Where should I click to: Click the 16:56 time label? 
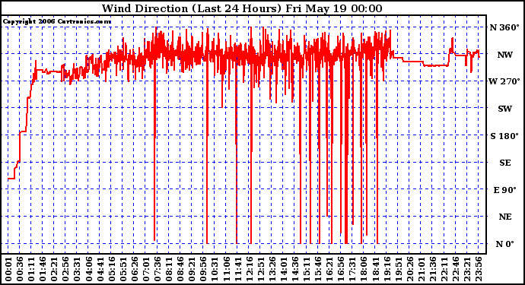click(x=341, y=269)
